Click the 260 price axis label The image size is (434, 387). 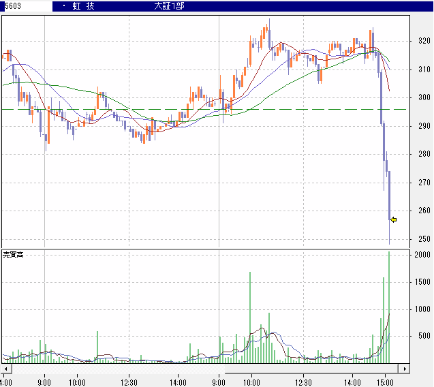point(424,211)
